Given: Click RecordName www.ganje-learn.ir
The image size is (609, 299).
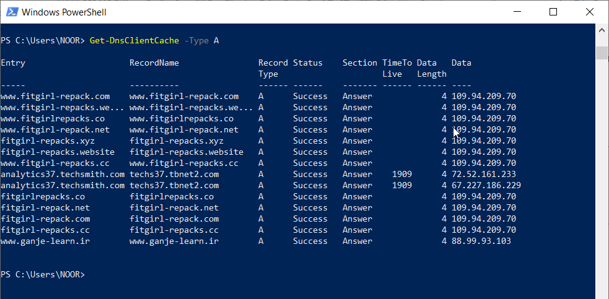Looking at the screenshot, I should tap(174, 241).
